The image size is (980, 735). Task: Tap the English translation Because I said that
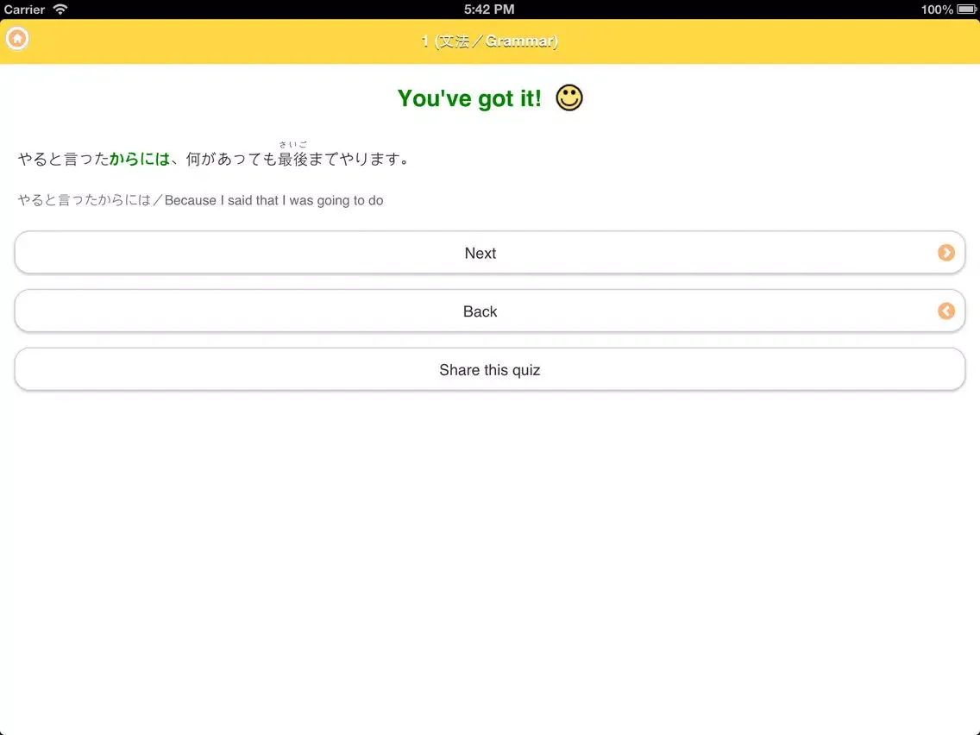[273, 200]
